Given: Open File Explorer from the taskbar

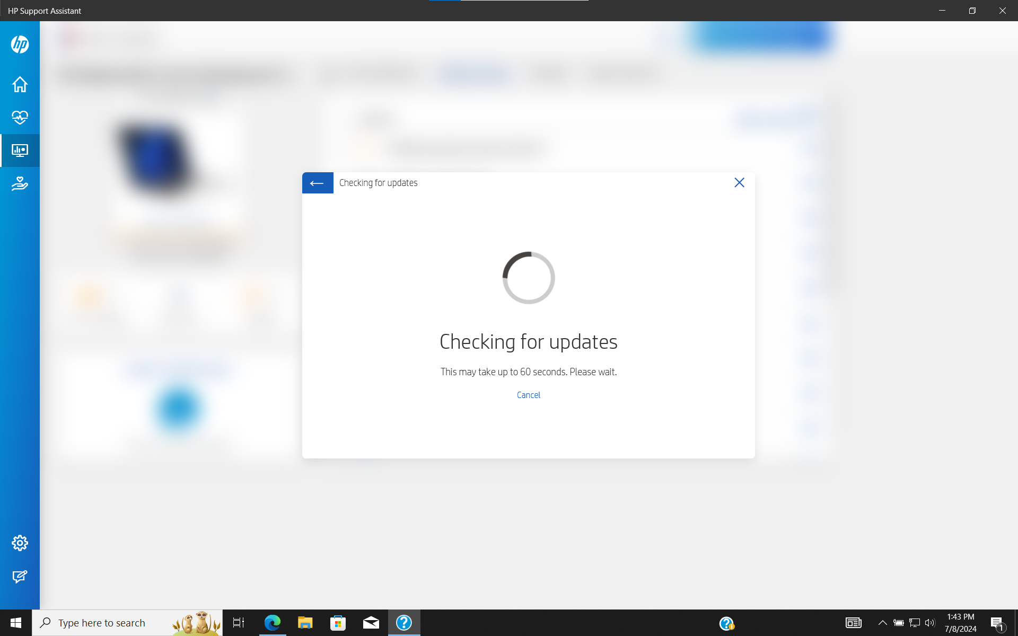Looking at the screenshot, I should pyautogui.click(x=305, y=623).
